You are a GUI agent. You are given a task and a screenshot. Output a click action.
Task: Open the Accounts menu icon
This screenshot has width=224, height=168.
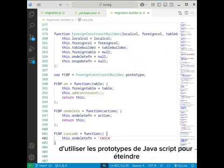coord(32,146)
